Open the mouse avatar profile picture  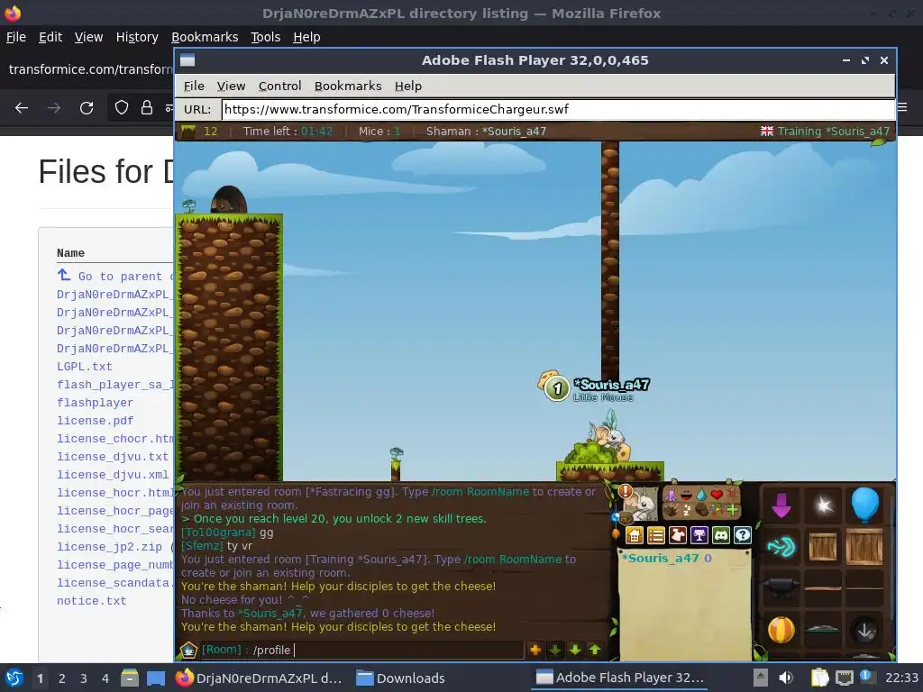(642, 505)
